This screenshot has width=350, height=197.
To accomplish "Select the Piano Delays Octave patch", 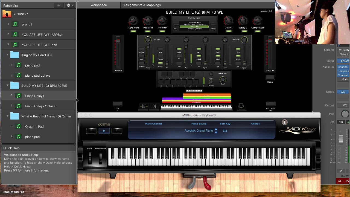I will pos(38,106).
